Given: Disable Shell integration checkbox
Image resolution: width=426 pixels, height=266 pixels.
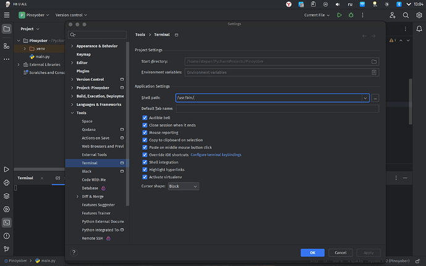Looking at the screenshot, I should [145, 162].
